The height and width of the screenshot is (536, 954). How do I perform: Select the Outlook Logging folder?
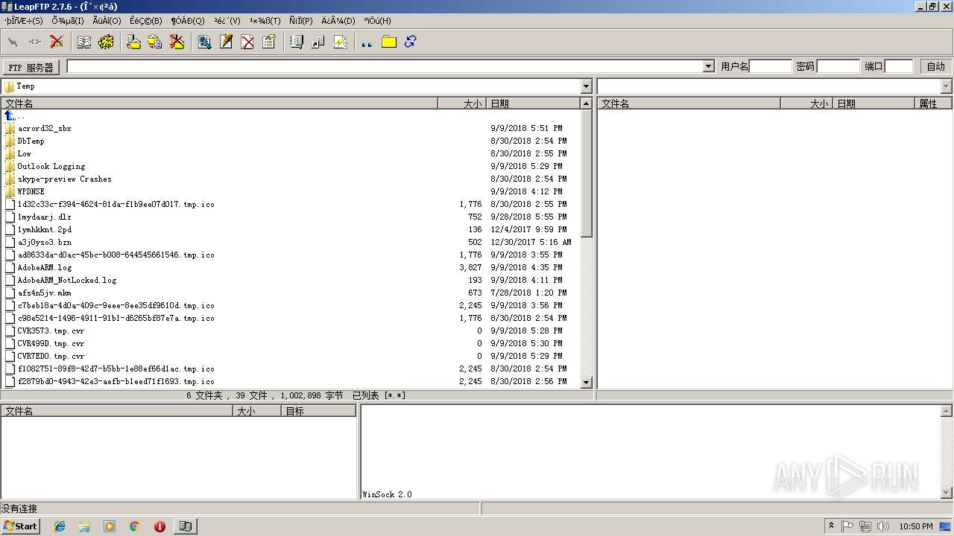[51, 166]
